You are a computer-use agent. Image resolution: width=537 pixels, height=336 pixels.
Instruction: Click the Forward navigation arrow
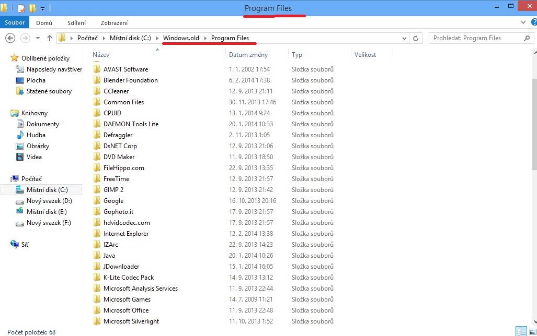tap(25, 38)
